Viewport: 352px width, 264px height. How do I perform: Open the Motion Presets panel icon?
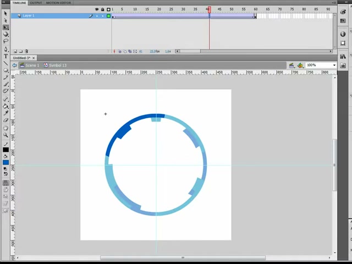[343, 65]
